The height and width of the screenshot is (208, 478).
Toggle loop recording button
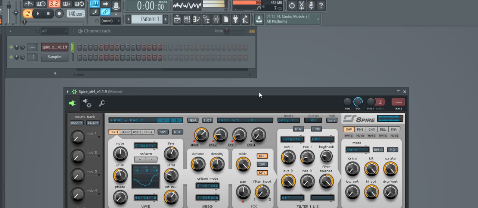click(x=79, y=4)
